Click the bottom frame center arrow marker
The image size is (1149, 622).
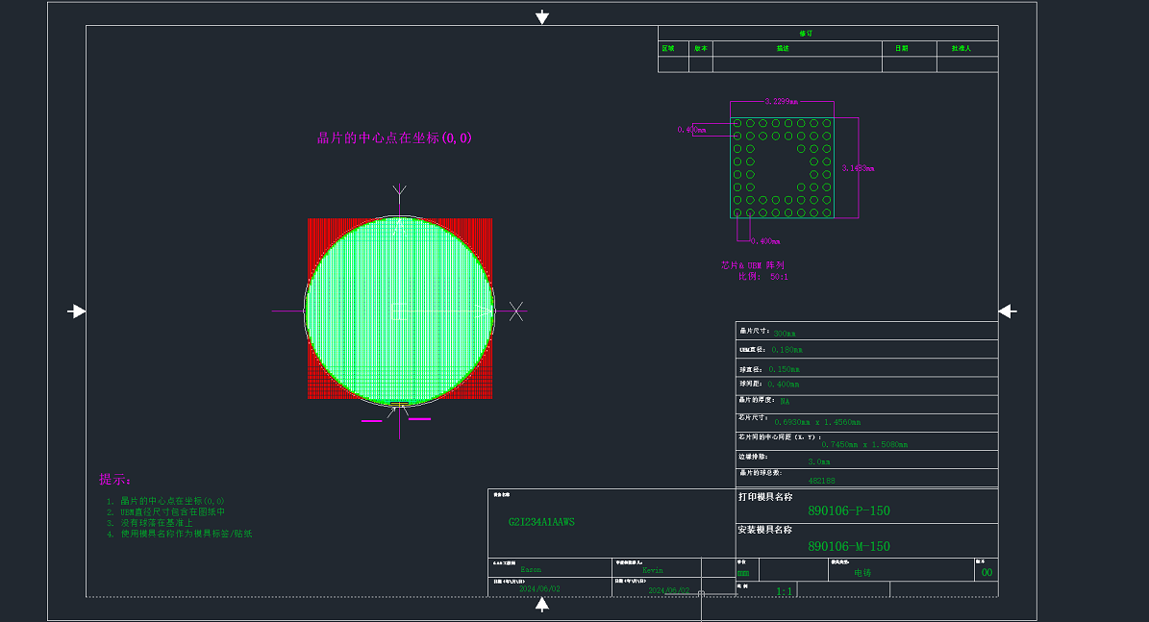pyautogui.click(x=542, y=604)
